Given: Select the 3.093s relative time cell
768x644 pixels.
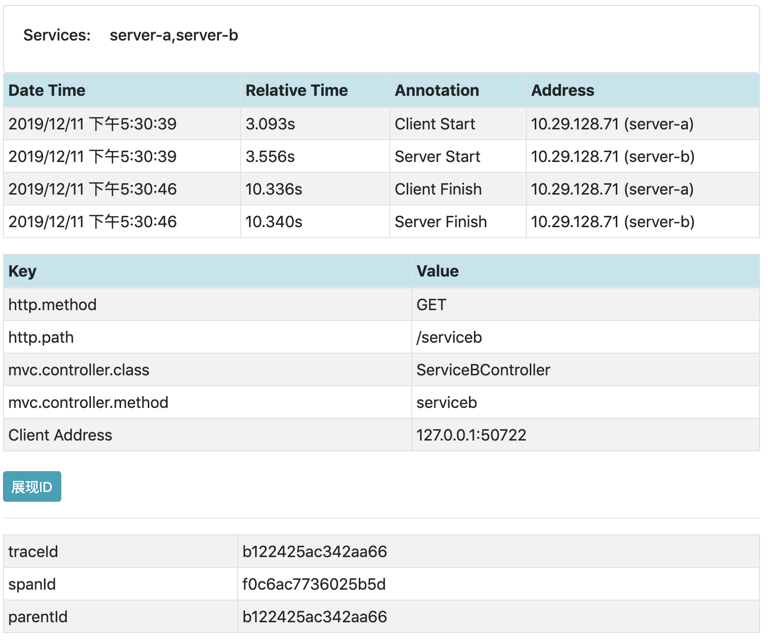Looking at the screenshot, I should pyautogui.click(x=270, y=124).
